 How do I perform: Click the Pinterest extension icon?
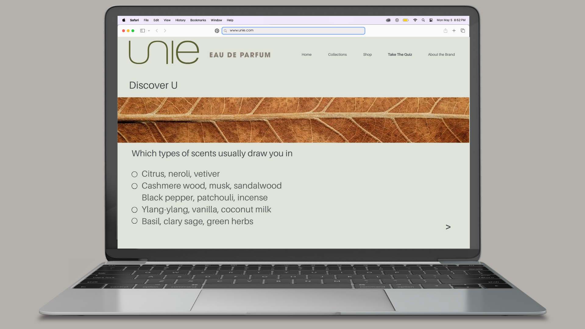click(x=217, y=31)
